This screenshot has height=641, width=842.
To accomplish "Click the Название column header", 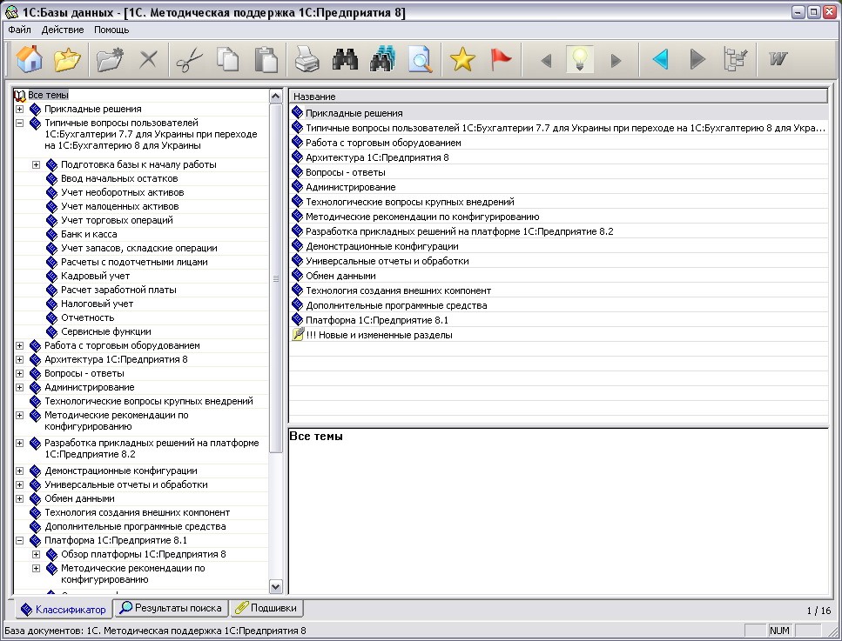I will pyautogui.click(x=558, y=97).
